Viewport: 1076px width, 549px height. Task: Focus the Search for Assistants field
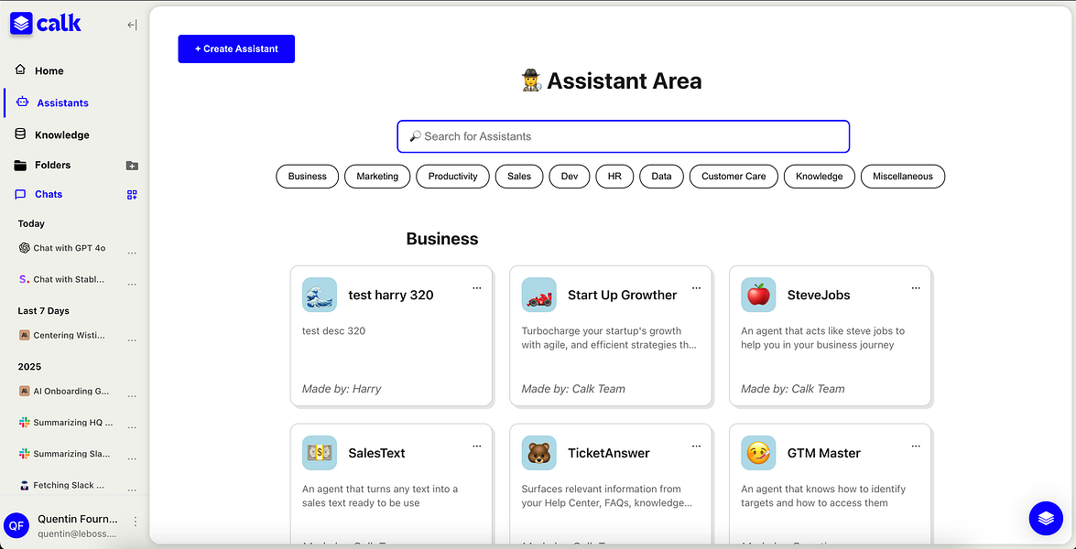623,136
